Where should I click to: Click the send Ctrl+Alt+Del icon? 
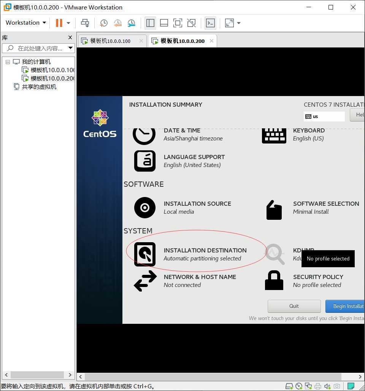click(x=85, y=23)
